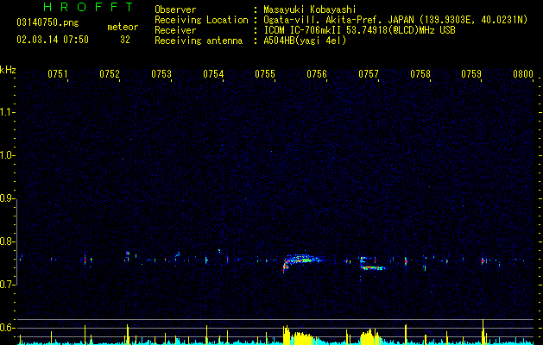Image resolution: width=543 pixels, height=345 pixels.
Task: Click the 0.9 kHz axis label
Action: tap(8, 198)
